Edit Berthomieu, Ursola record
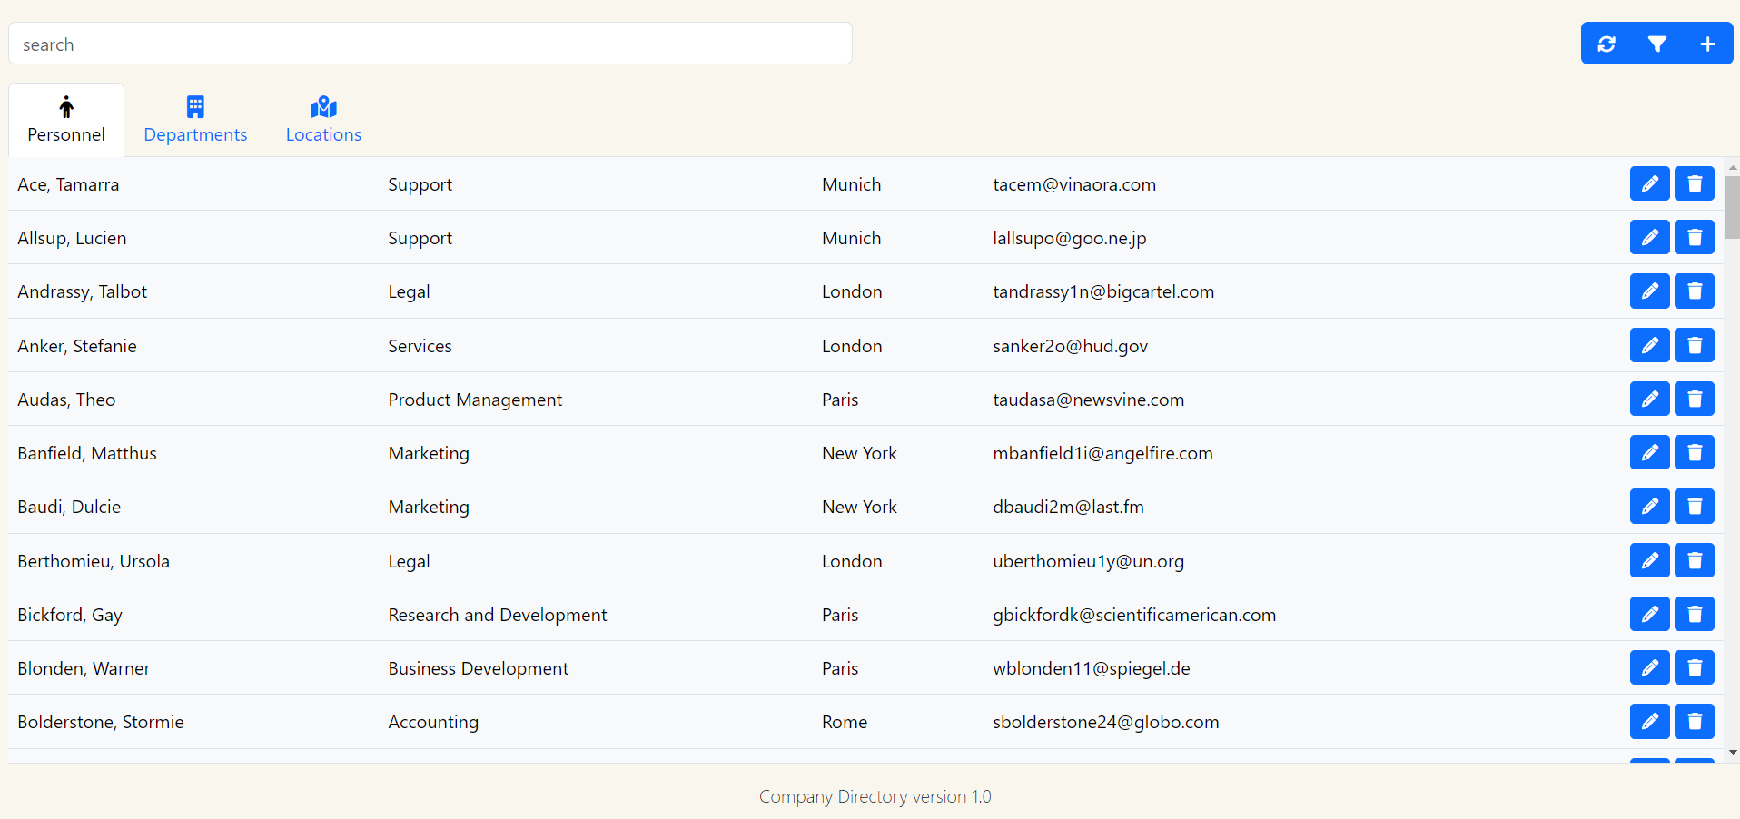The image size is (1740, 819). (1650, 560)
